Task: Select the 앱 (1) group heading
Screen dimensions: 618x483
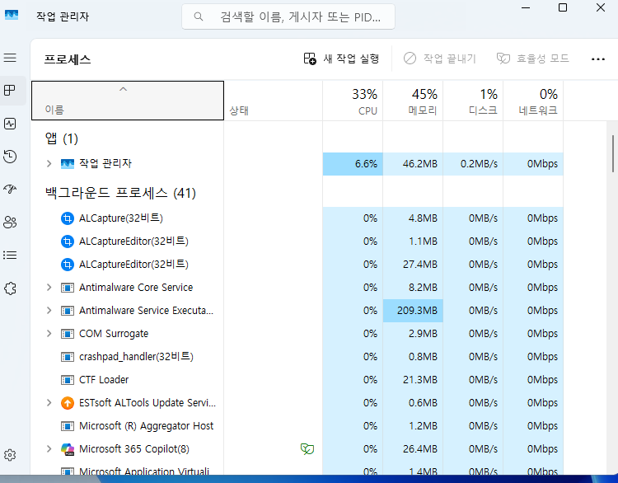Action: pyautogui.click(x=62, y=138)
